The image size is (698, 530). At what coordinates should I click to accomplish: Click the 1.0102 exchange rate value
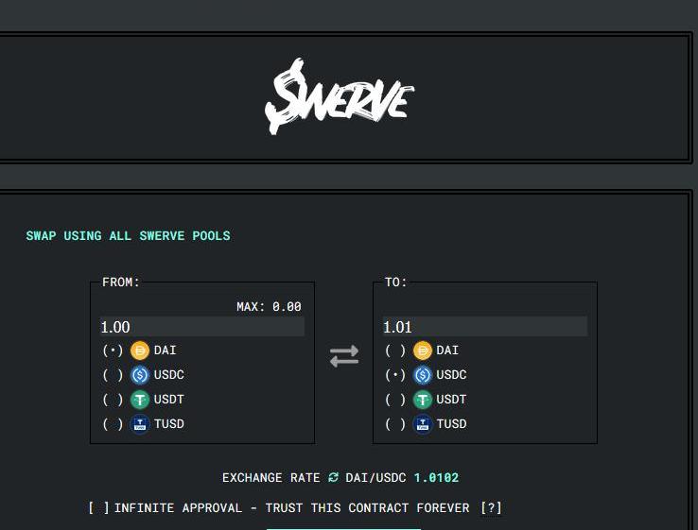point(436,478)
